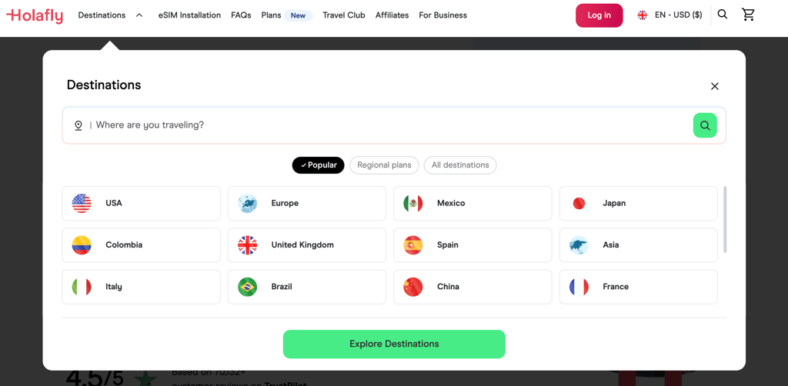Open Affiliates in navigation
The height and width of the screenshot is (386, 788).
click(x=392, y=15)
